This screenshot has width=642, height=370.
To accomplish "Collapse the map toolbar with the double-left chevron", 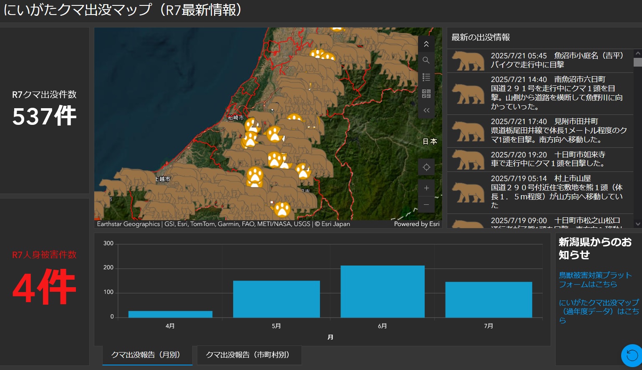I will 426,110.
